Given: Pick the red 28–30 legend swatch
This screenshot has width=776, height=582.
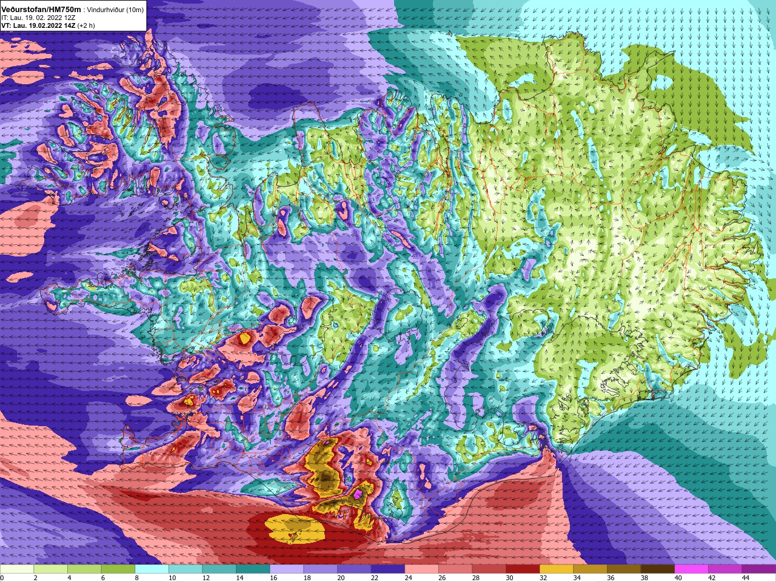Looking at the screenshot, I should click(489, 569).
